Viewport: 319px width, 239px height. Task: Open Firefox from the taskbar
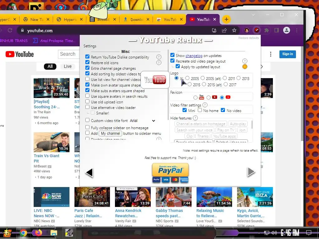tap(38, 233)
